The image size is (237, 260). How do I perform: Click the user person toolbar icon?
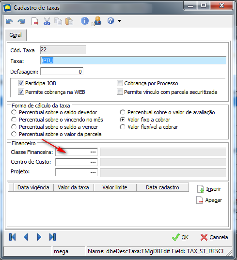96,21
